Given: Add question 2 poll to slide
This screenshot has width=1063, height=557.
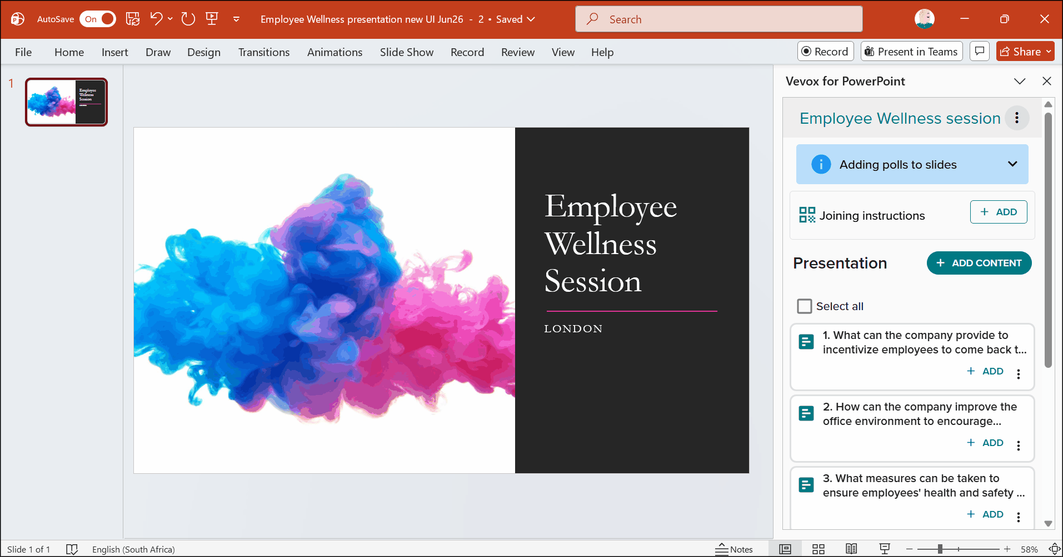Looking at the screenshot, I should [x=985, y=443].
